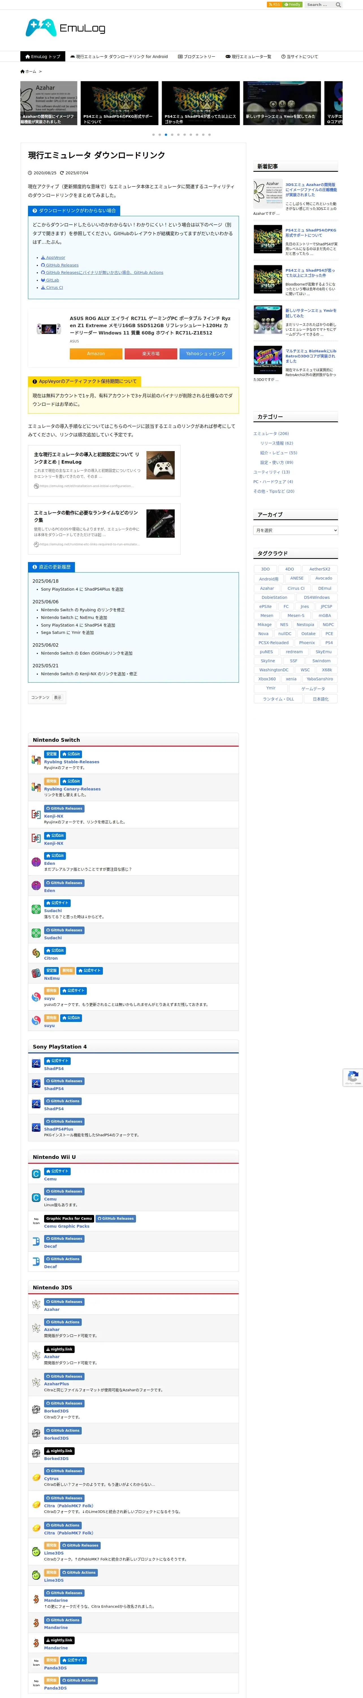363x1698 pixels.
Task: Open the BizHawk 3DO sidebar post thumbnail
Action: pyautogui.click(x=268, y=361)
